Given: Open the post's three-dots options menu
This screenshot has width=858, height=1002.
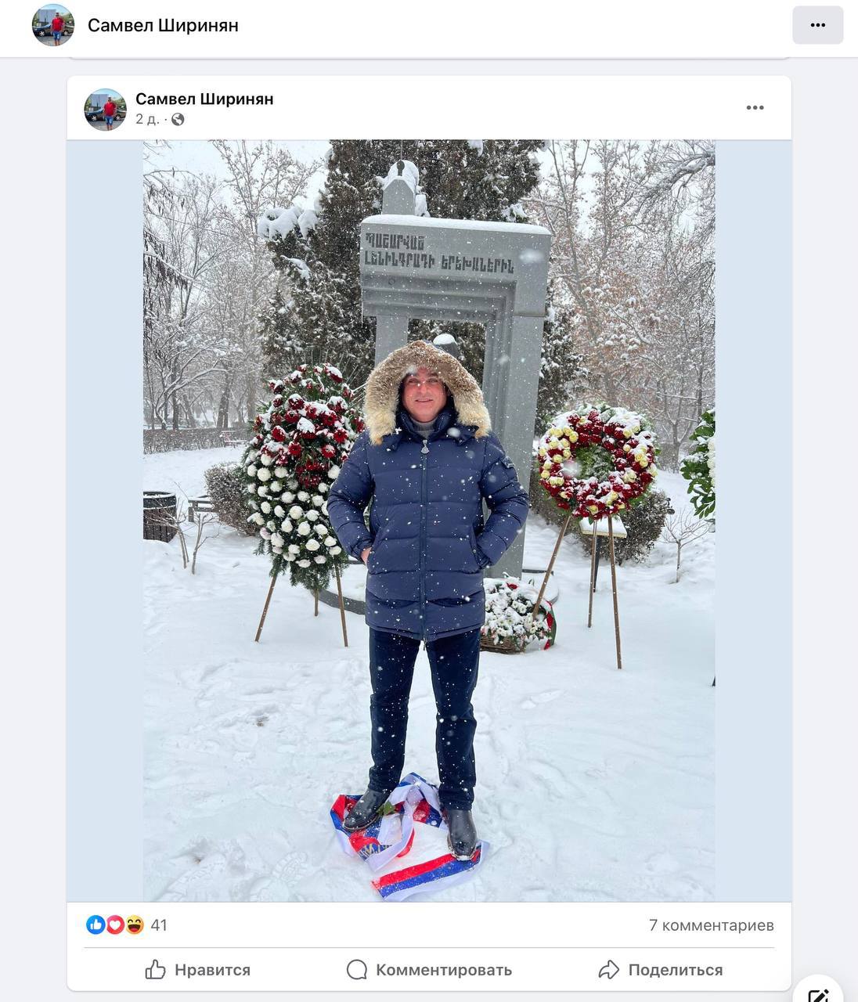Looking at the screenshot, I should (755, 108).
